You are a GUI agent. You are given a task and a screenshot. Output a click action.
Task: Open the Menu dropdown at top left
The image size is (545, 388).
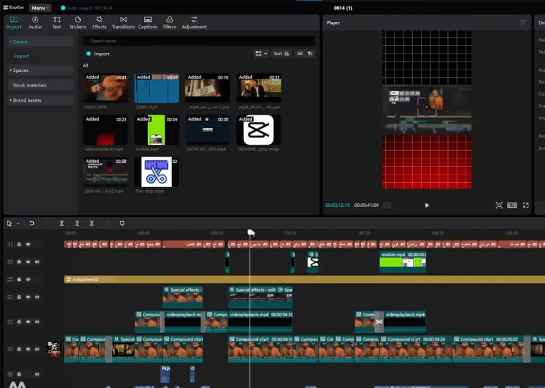point(40,8)
